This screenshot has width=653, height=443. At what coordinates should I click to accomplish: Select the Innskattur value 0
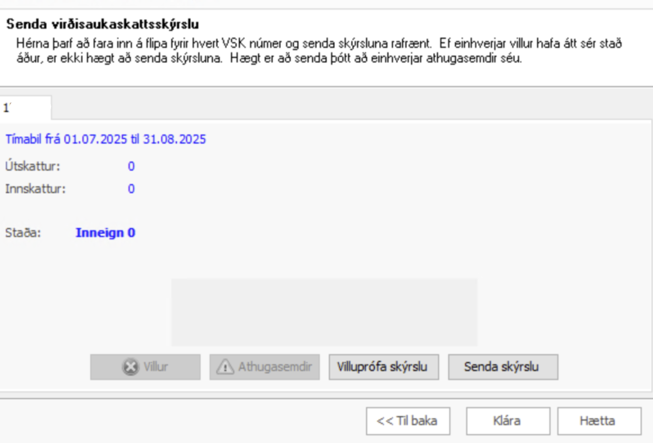point(131,189)
